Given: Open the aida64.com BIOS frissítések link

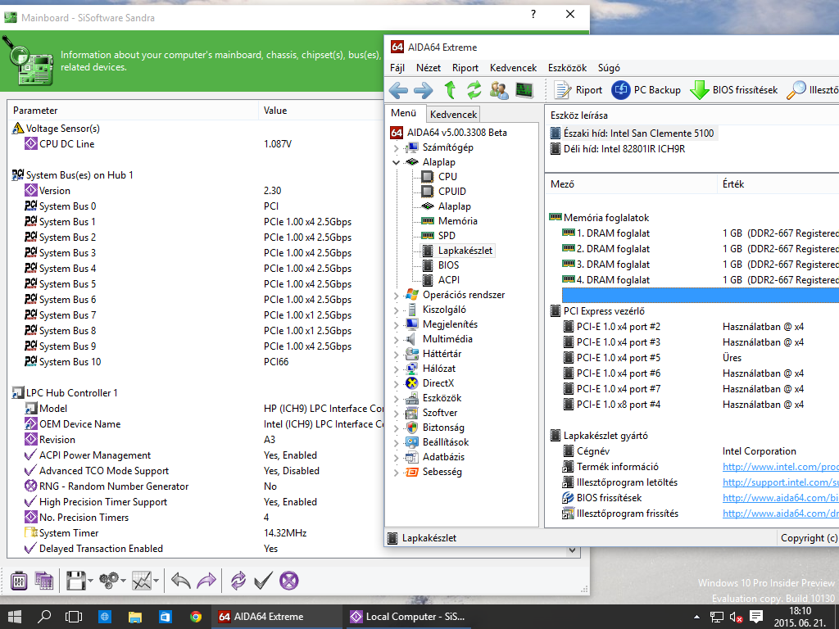Looking at the screenshot, I should [x=780, y=498].
